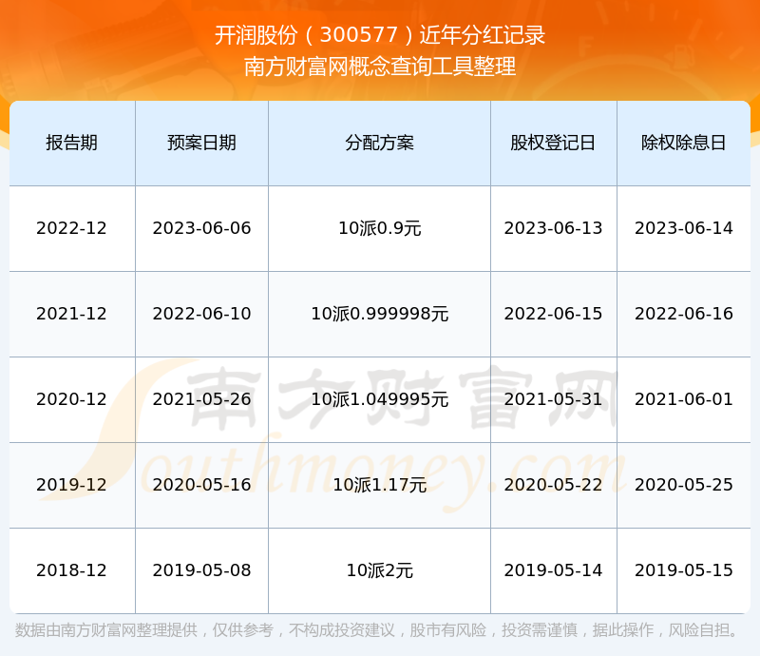Click the 2022-06-15 registration date
Screen dimensions: 760x656
pyautogui.click(x=553, y=314)
